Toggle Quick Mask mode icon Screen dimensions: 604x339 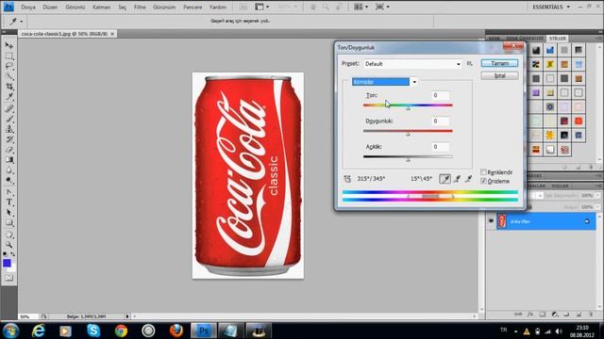[8, 278]
